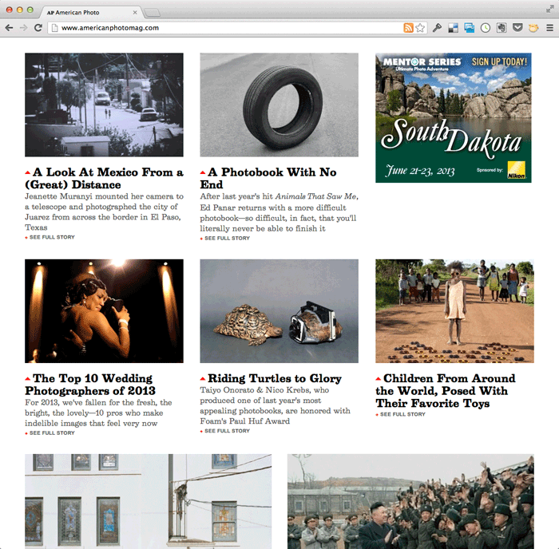Click the browser back arrow

pyautogui.click(x=9, y=28)
